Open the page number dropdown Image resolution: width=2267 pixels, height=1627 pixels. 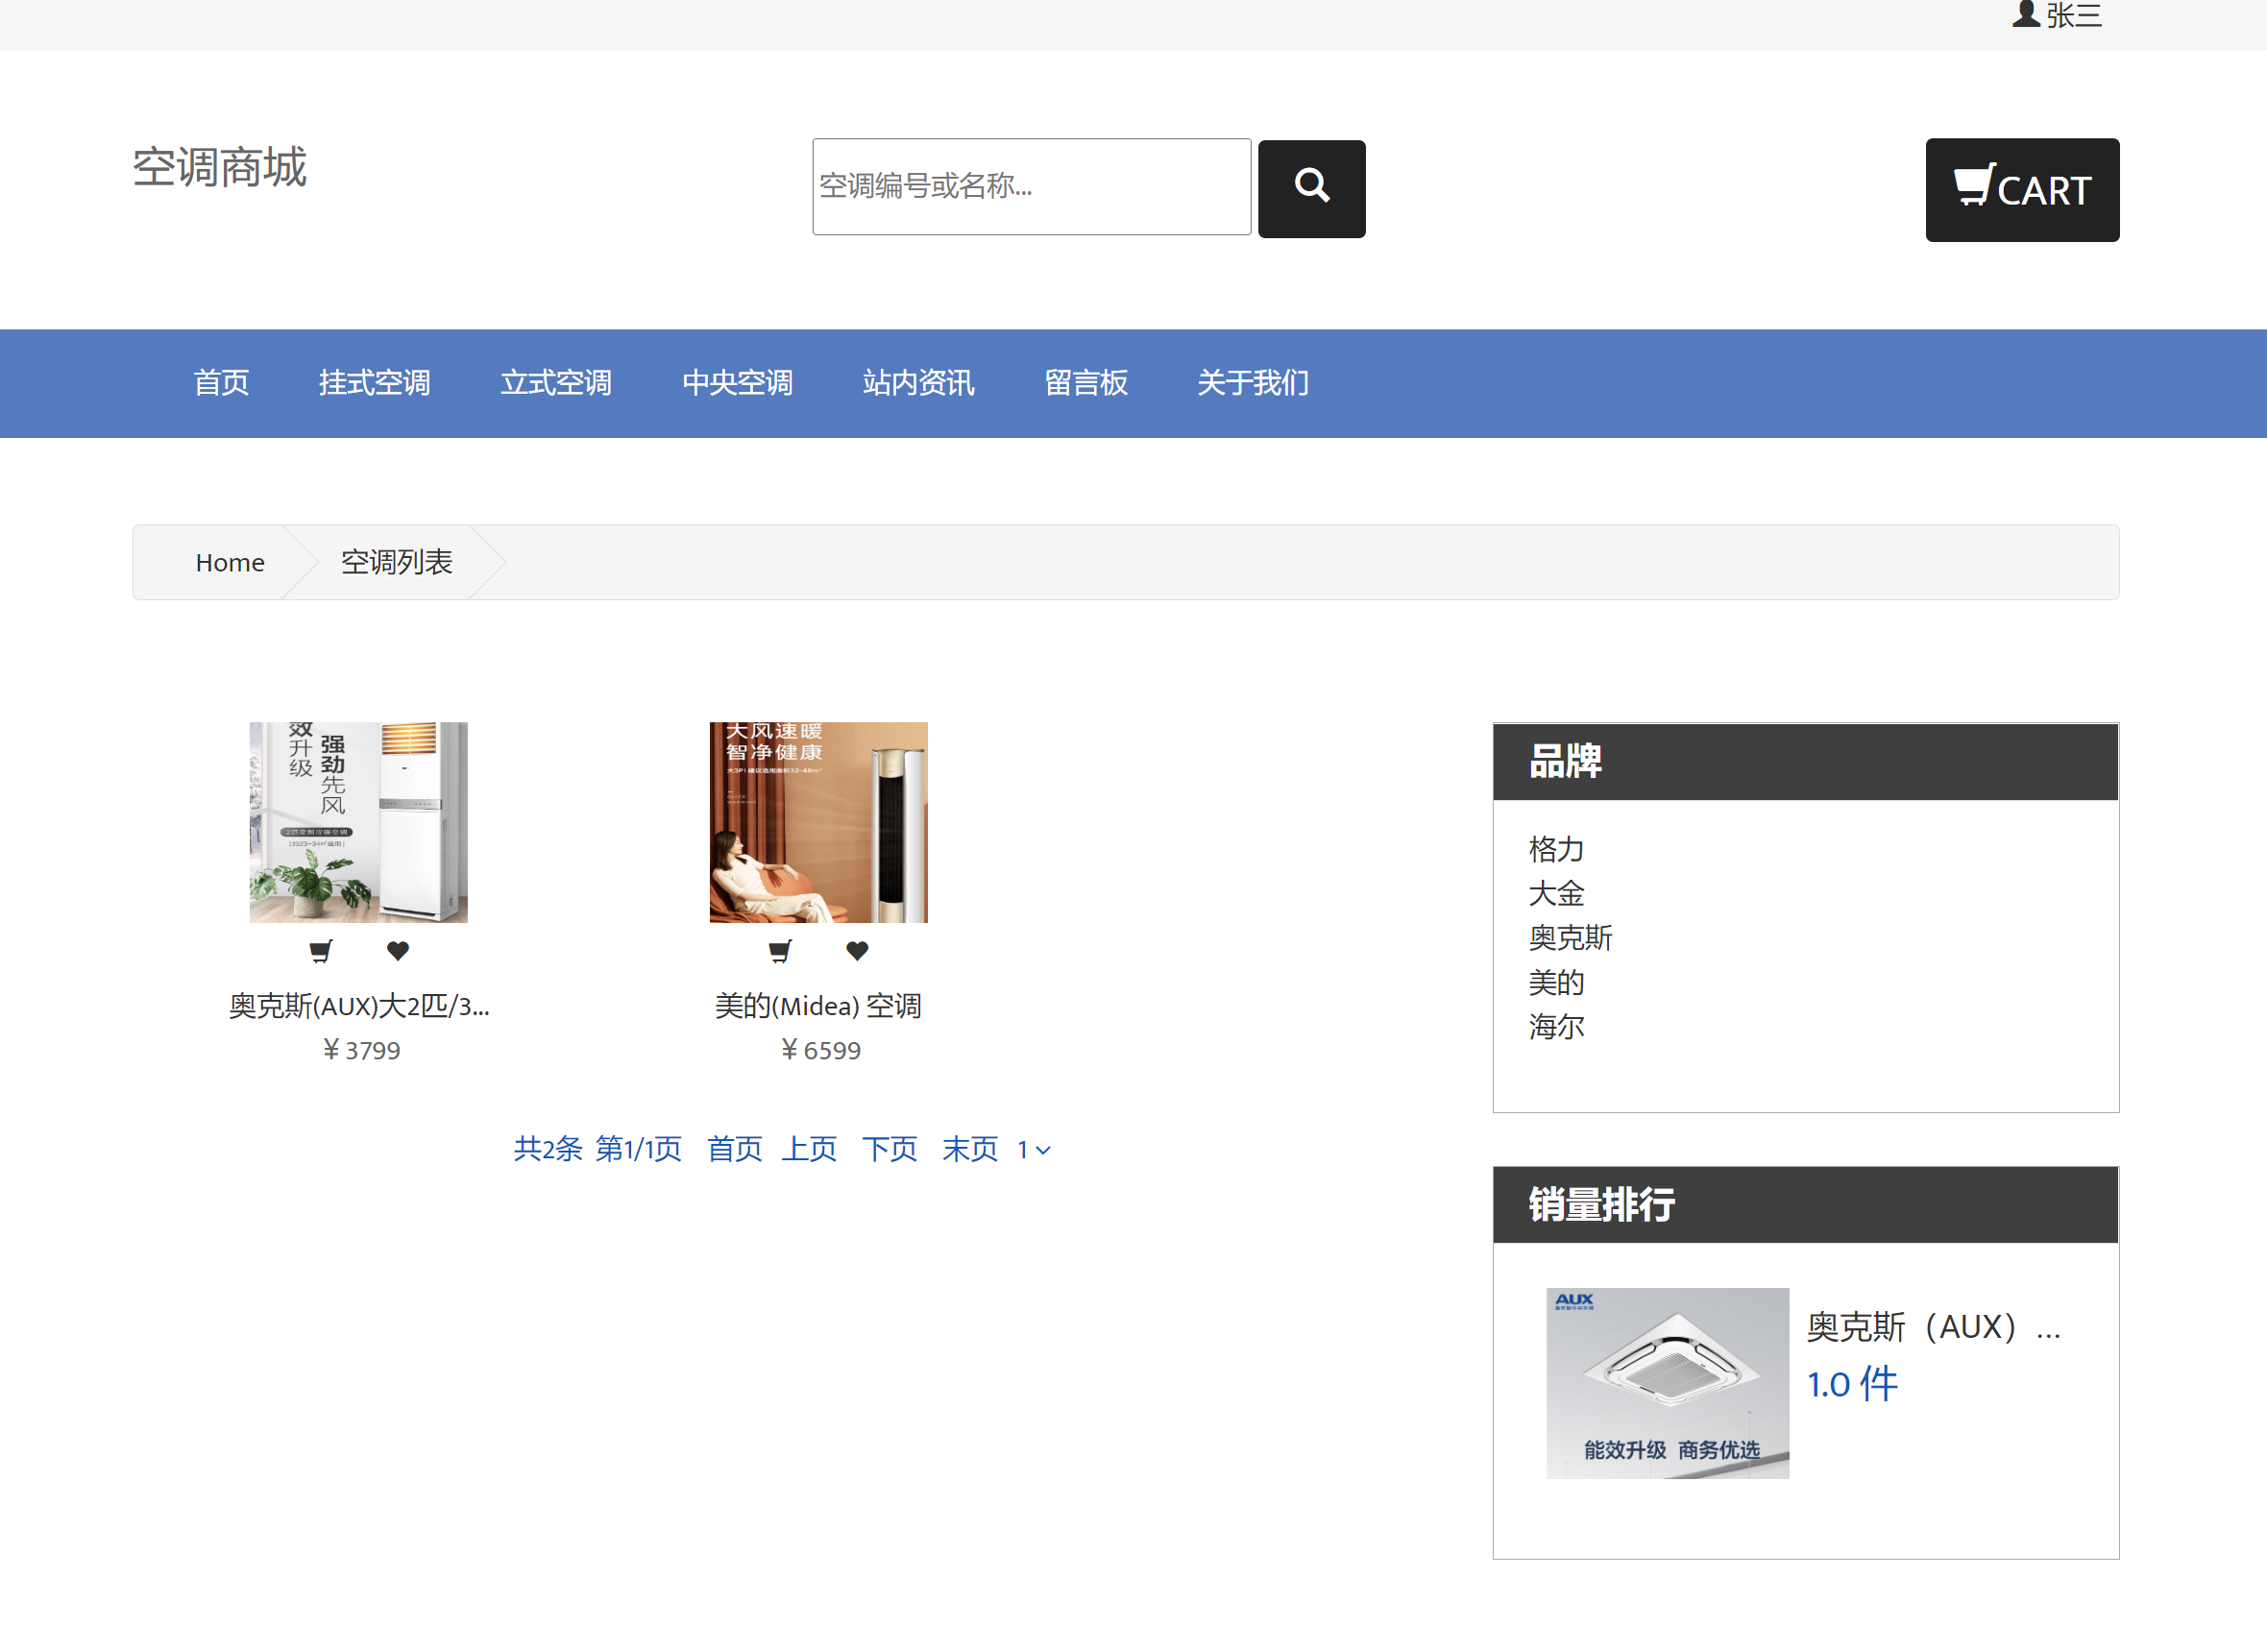tap(1033, 1150)
